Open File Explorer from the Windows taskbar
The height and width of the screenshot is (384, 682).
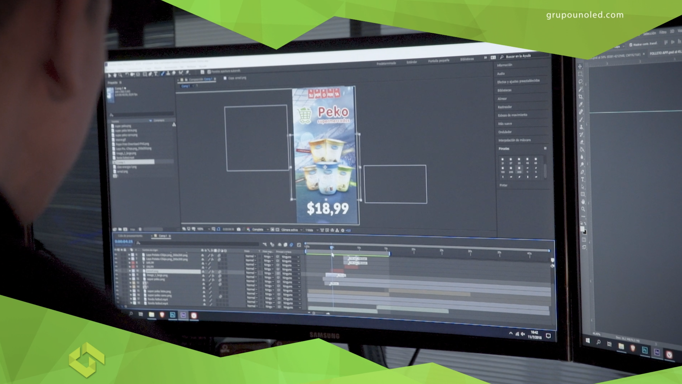(x=152, y=314)
